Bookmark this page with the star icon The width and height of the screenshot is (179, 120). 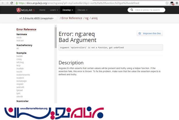point(167,3)
